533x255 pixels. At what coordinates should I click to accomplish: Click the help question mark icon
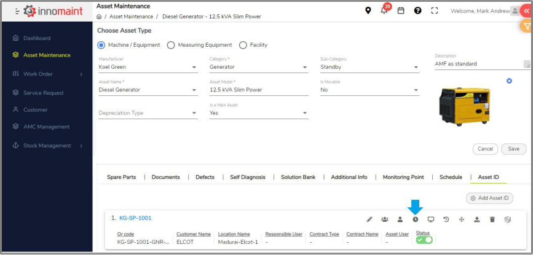pyautogui.click(x=418, y=10)
